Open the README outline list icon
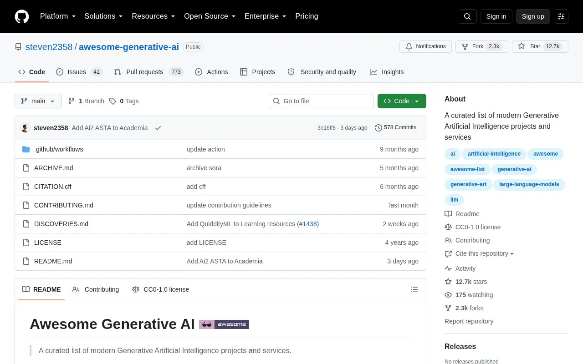Screen dimensions: 583x364 pyautogui.click(x=414, y=289)
